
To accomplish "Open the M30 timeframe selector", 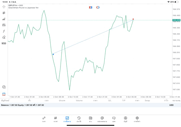I will 4,43.
